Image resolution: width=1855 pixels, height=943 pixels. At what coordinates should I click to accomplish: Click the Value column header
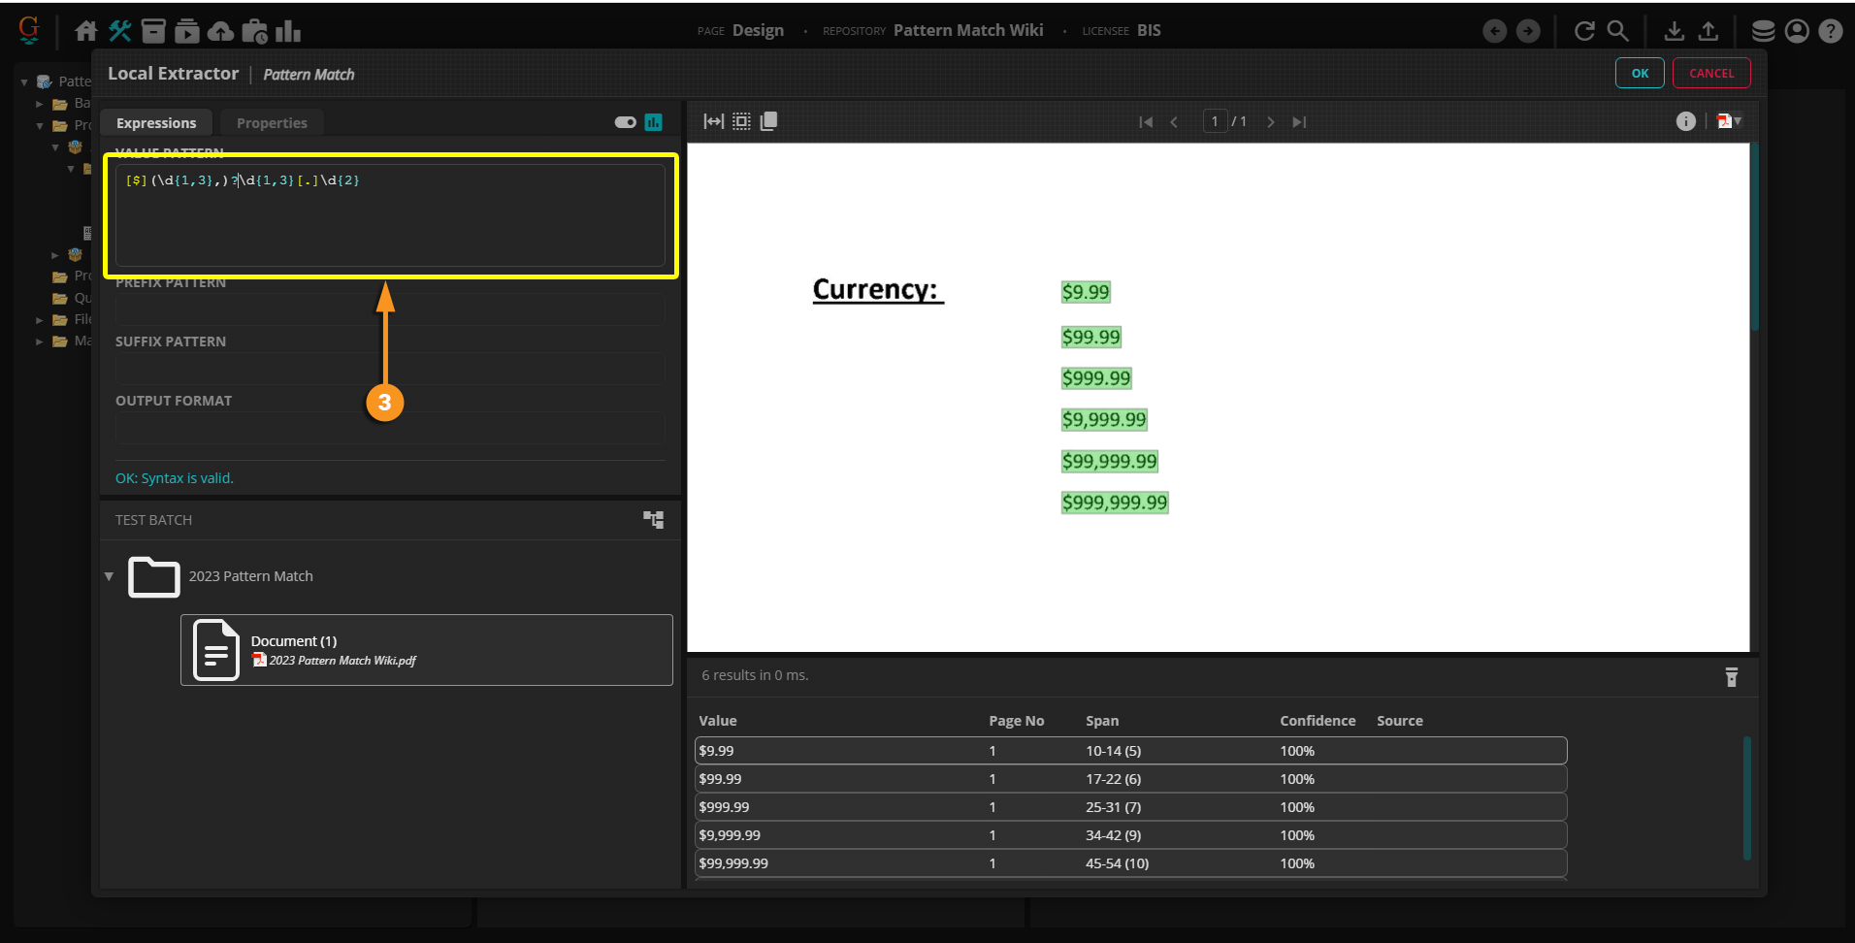click(x=718, y=721)
